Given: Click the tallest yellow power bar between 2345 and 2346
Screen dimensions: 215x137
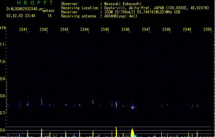Looking at the screenshot, I should click(x=116, y=132).
